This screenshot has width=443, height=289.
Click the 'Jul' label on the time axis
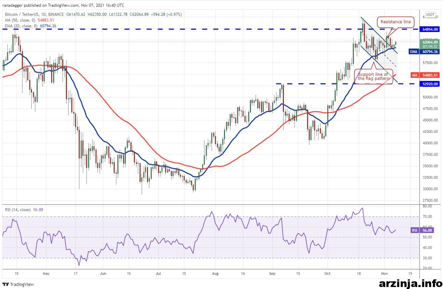(x=158, y=273)
